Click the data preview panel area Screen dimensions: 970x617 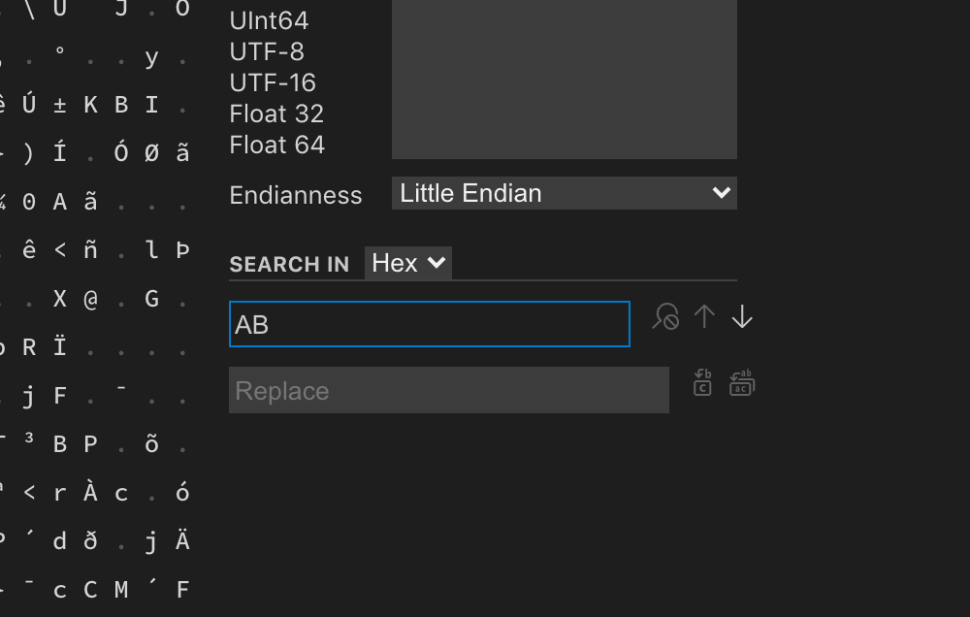[563, 78]
